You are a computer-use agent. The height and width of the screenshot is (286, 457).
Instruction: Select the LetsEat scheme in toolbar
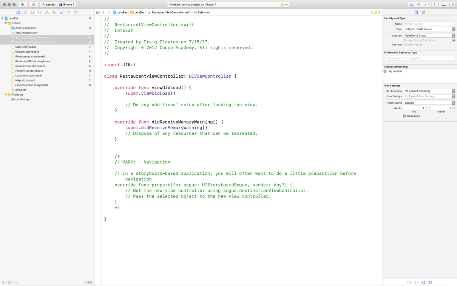(x=48, y=5)
